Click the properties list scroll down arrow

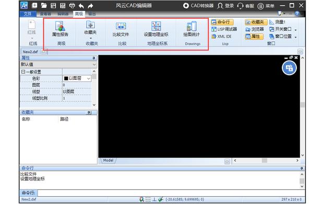point(94,105)
